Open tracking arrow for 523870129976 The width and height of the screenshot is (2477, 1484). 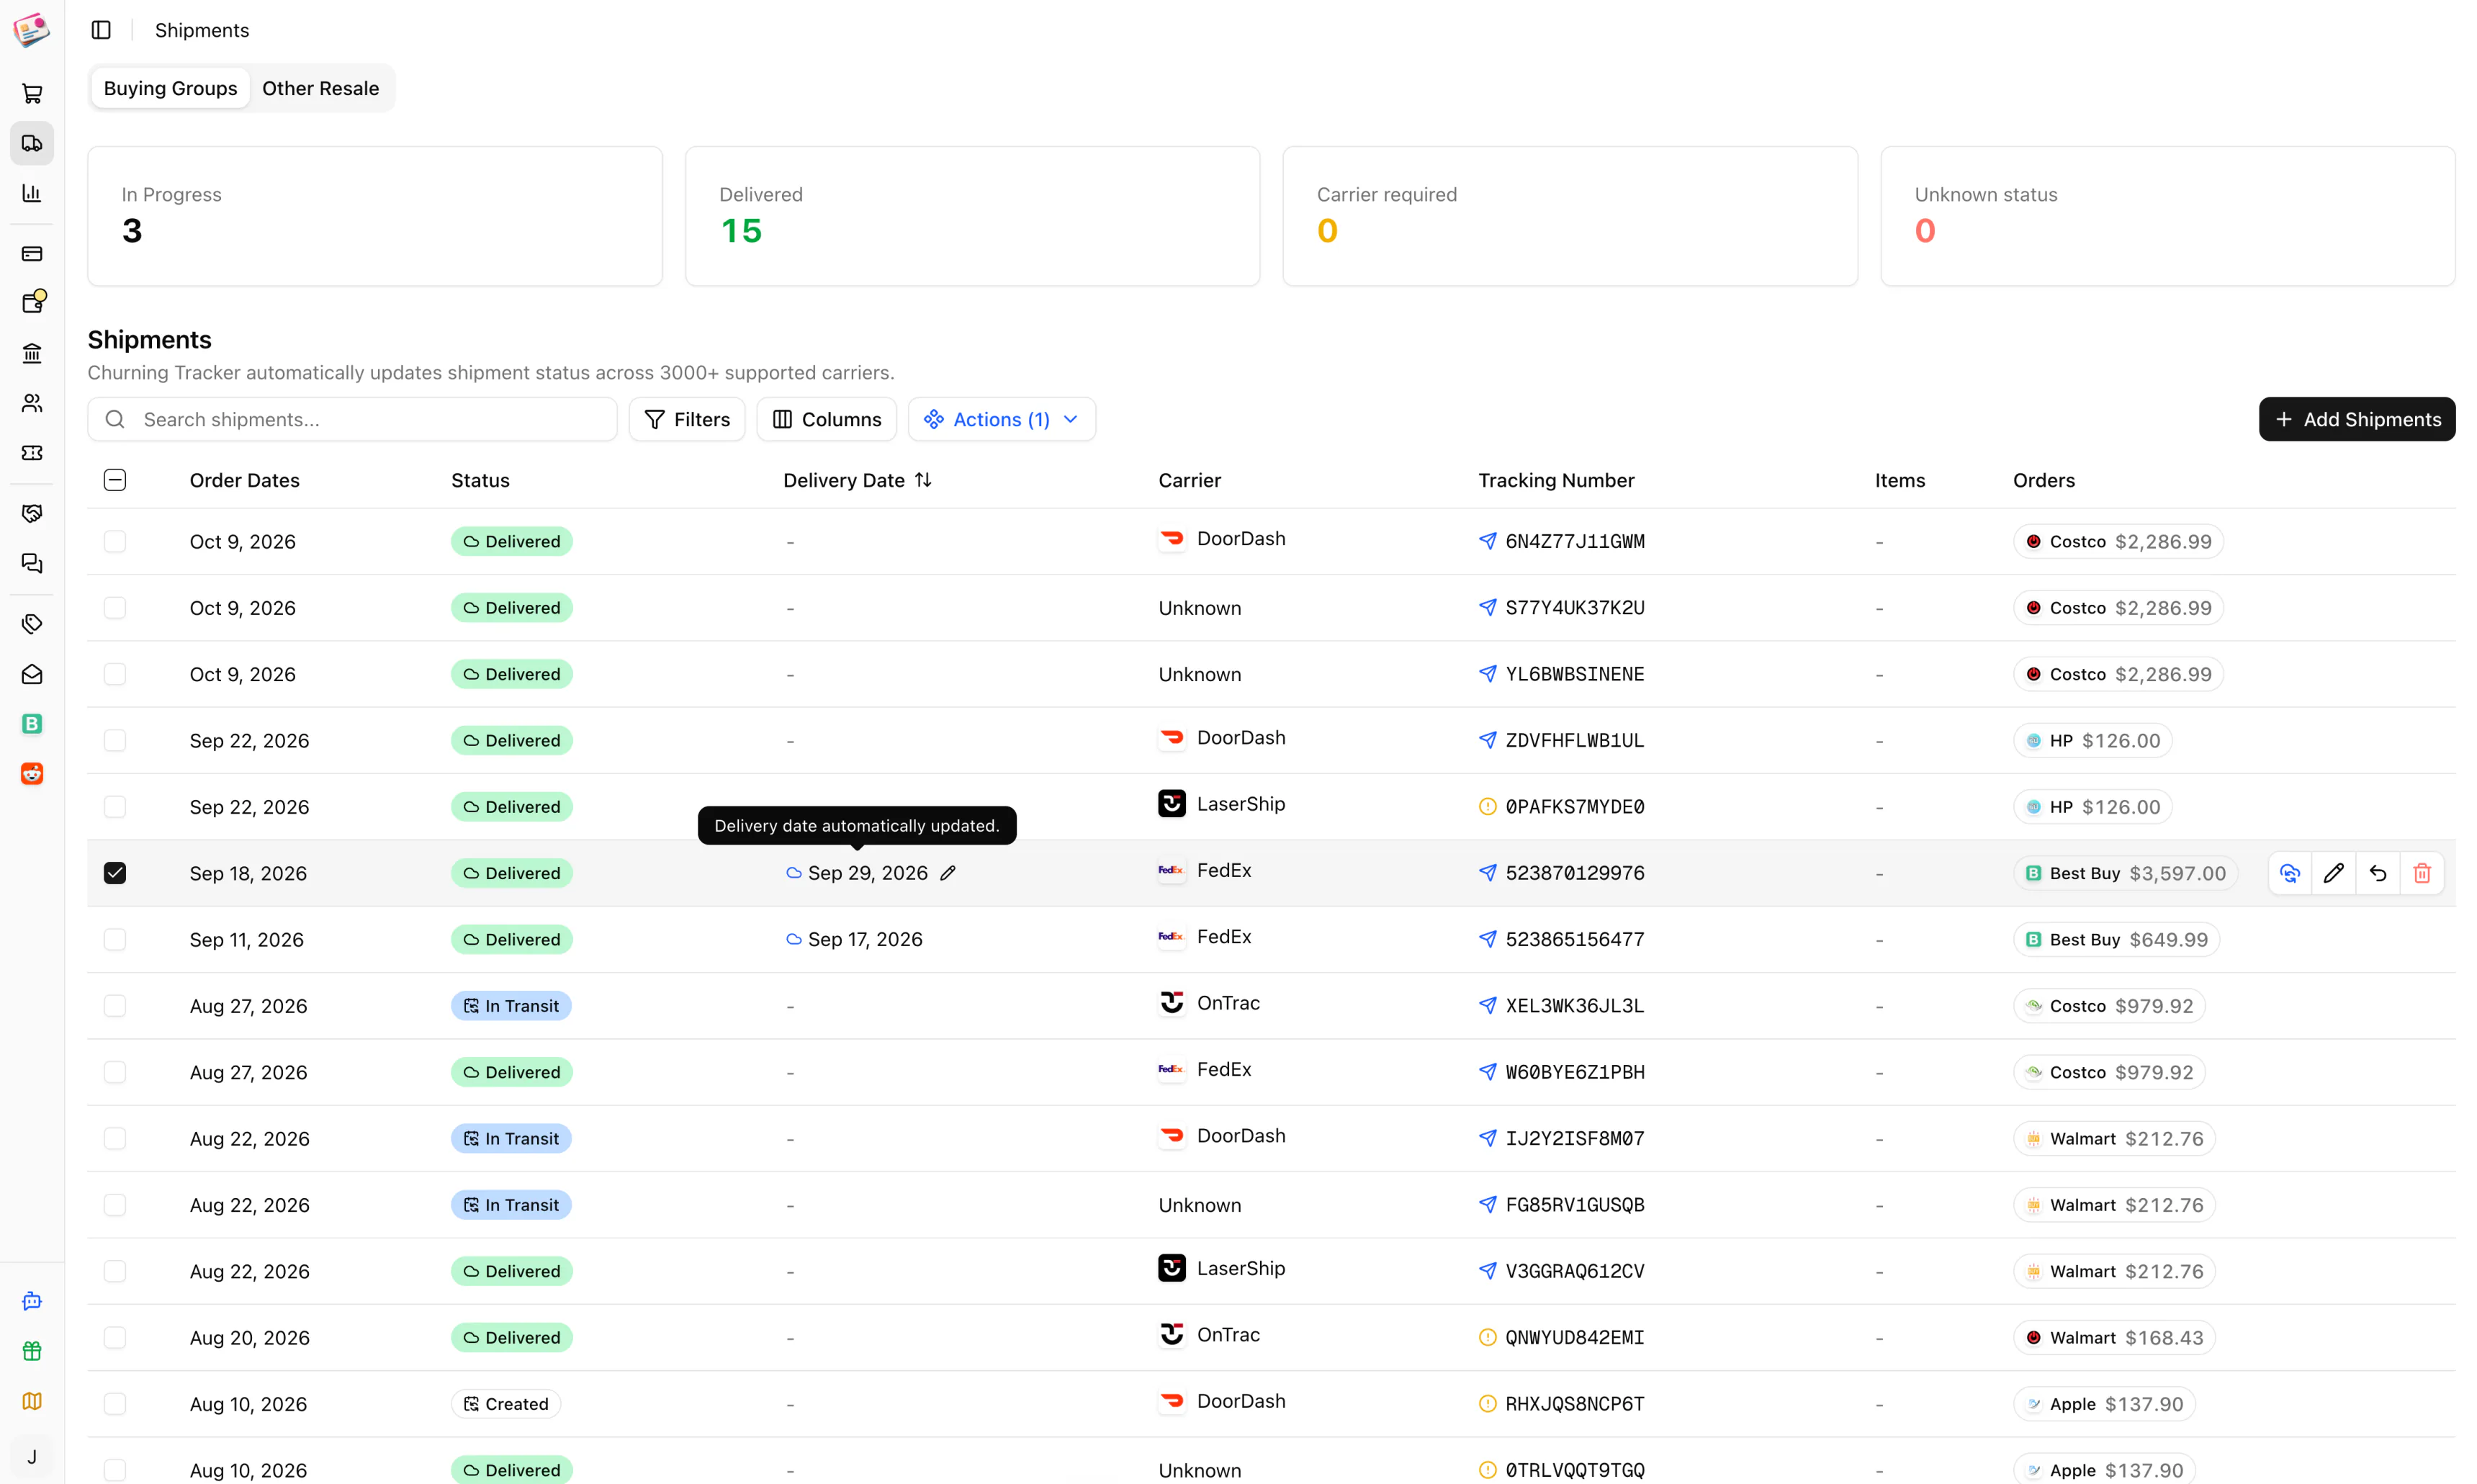1488,873
